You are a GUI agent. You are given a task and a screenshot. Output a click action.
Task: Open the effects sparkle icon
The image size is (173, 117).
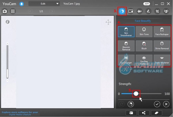click(x=140, y=11)
